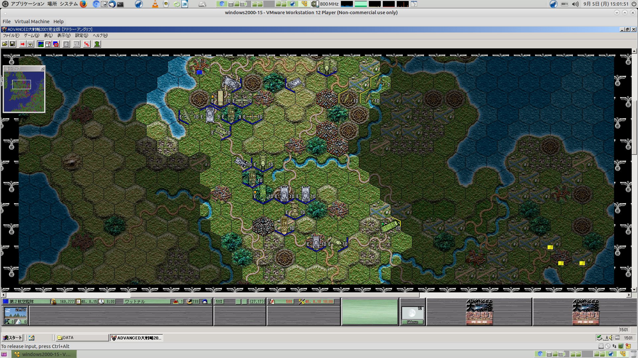This screenshot has height=358, width=638.
Task: Launch VLC cone icon in top panel
Action: click(155, 4)
